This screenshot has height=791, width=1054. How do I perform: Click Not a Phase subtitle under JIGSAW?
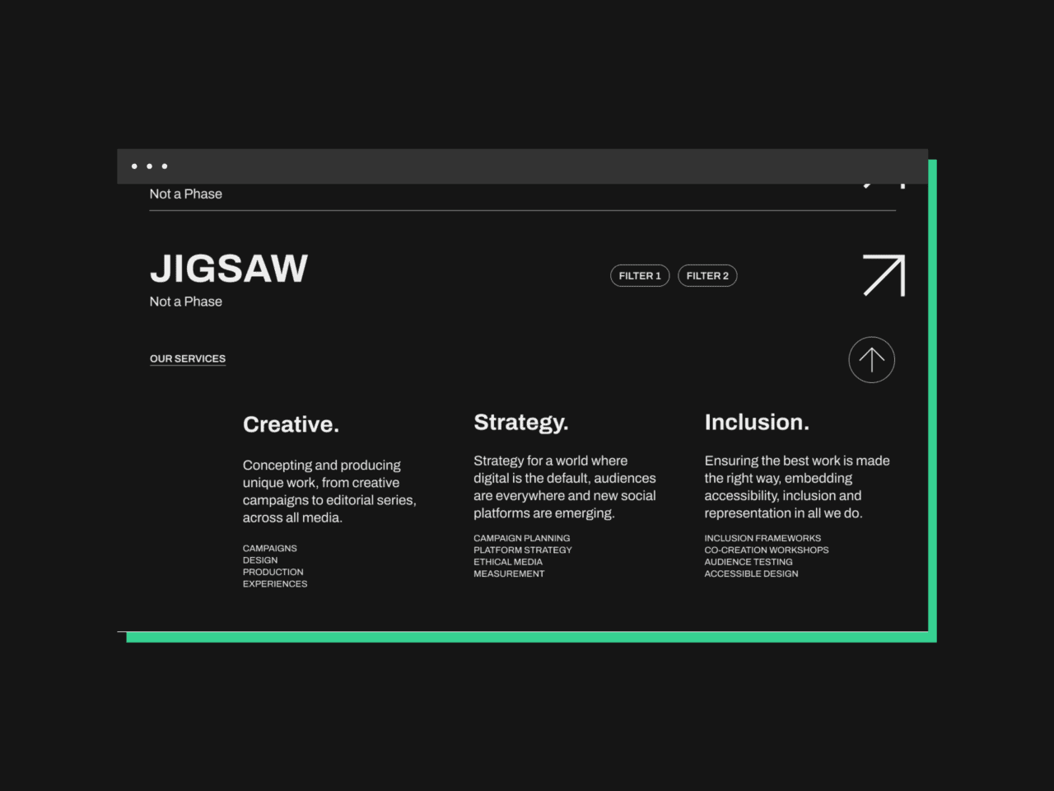coord(186,302)
